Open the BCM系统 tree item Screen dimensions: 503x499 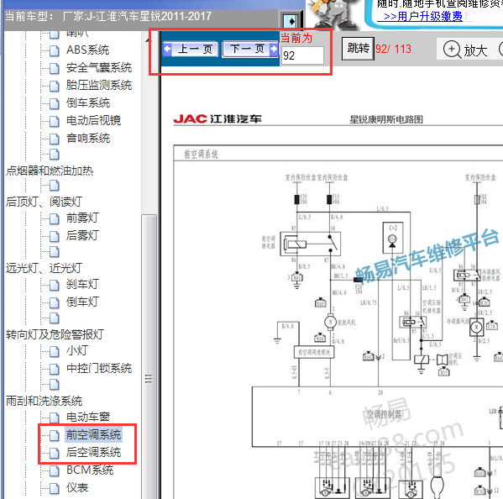pos(90,470)
